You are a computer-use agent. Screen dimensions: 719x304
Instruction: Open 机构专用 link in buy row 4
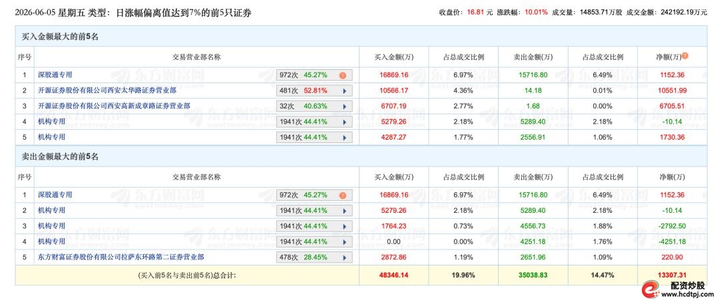click(51, 121)
